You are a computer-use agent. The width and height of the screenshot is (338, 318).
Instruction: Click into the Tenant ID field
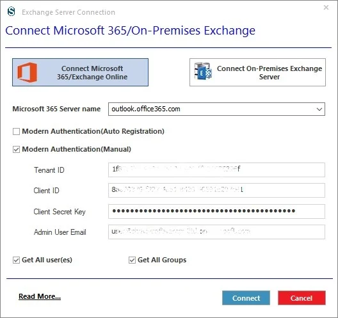click(216, 170)
